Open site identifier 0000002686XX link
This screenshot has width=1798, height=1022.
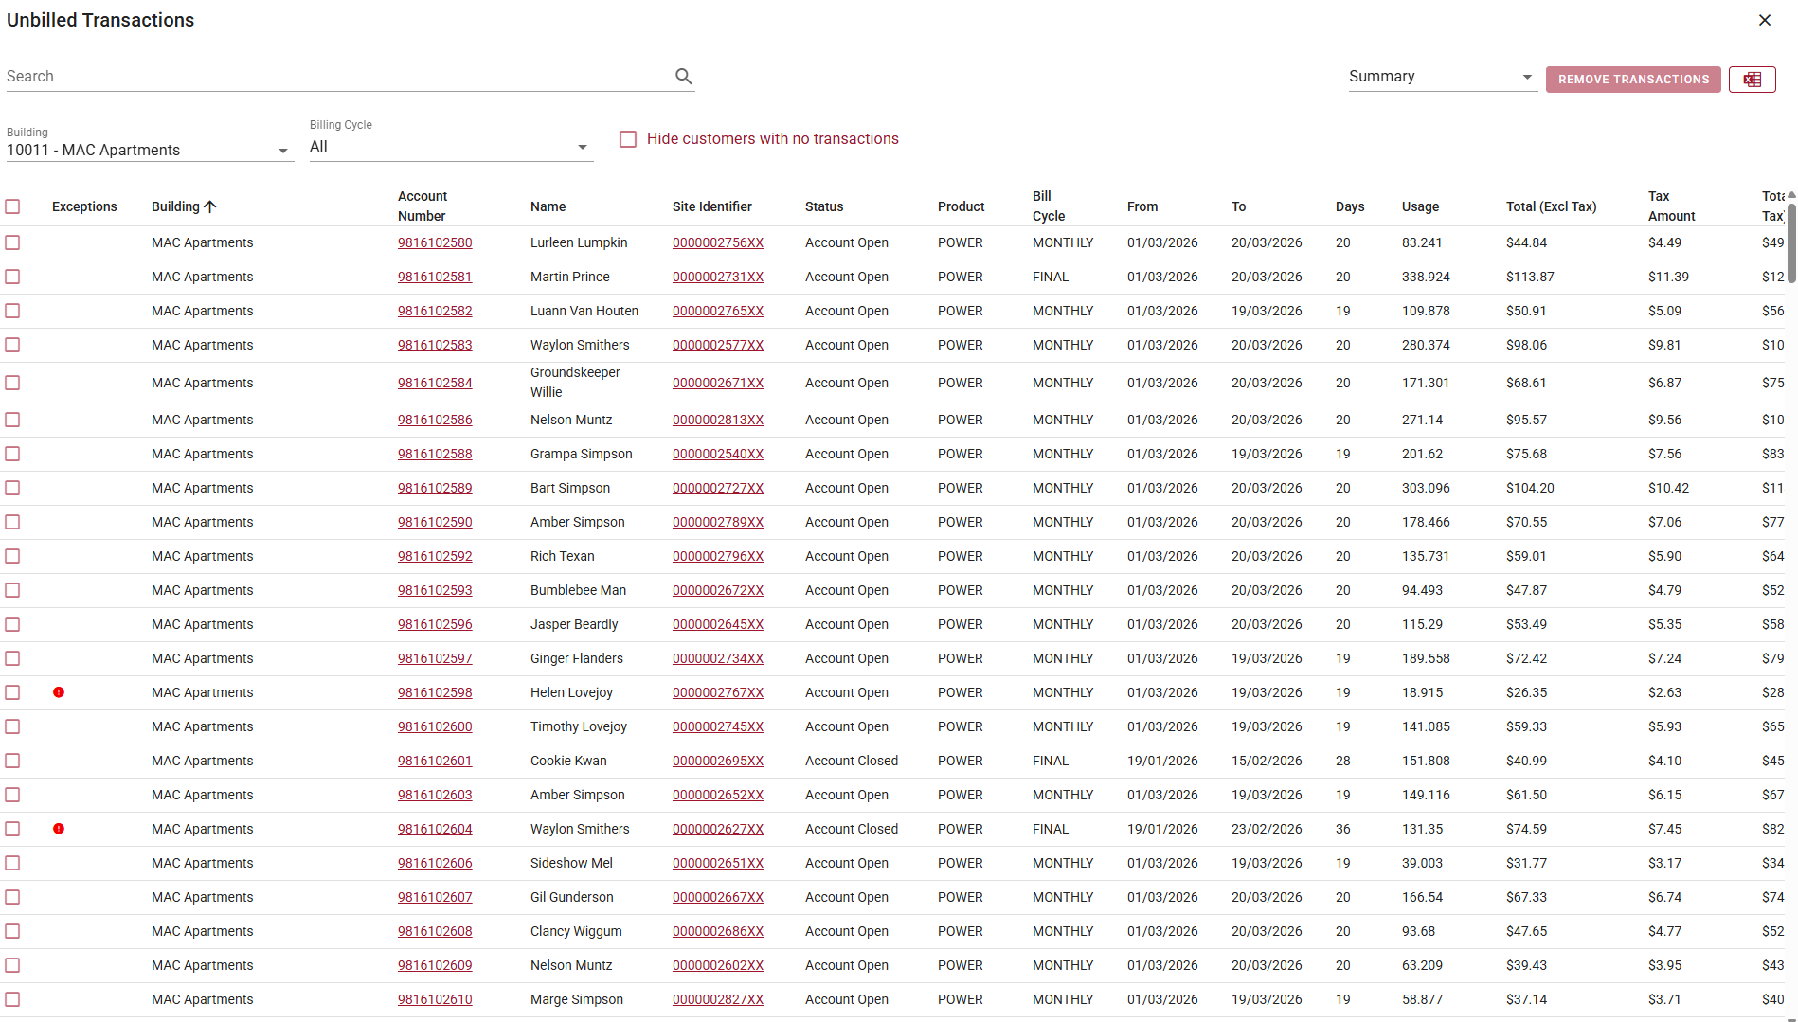tap(718, 931)
